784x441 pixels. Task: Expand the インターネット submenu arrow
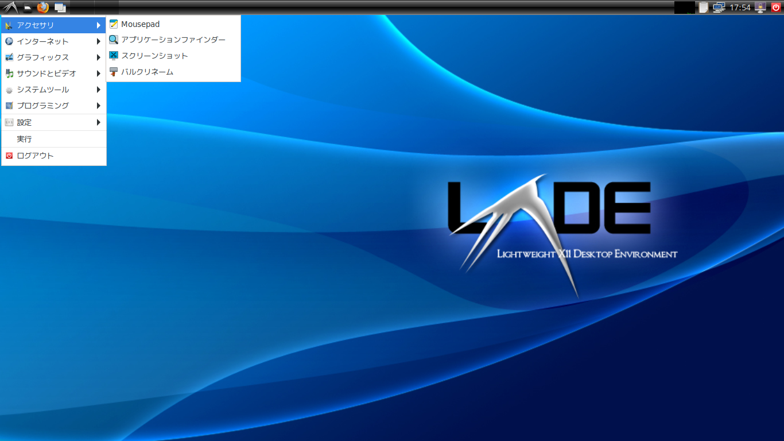click(99, 41)
